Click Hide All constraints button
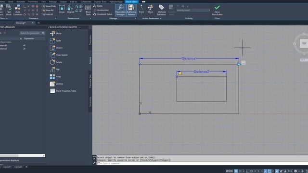Image resolution: width=308 pixels, height=173 pixels. (47, 14)
